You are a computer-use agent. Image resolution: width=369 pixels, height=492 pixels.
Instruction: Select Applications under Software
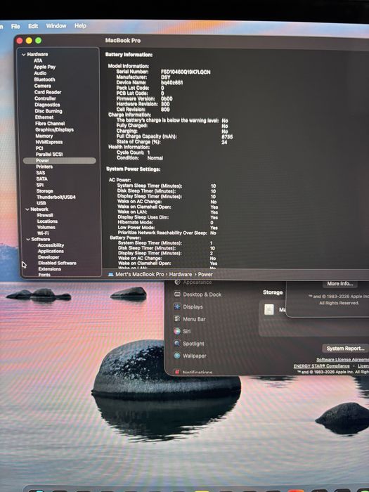pos(51,252)
